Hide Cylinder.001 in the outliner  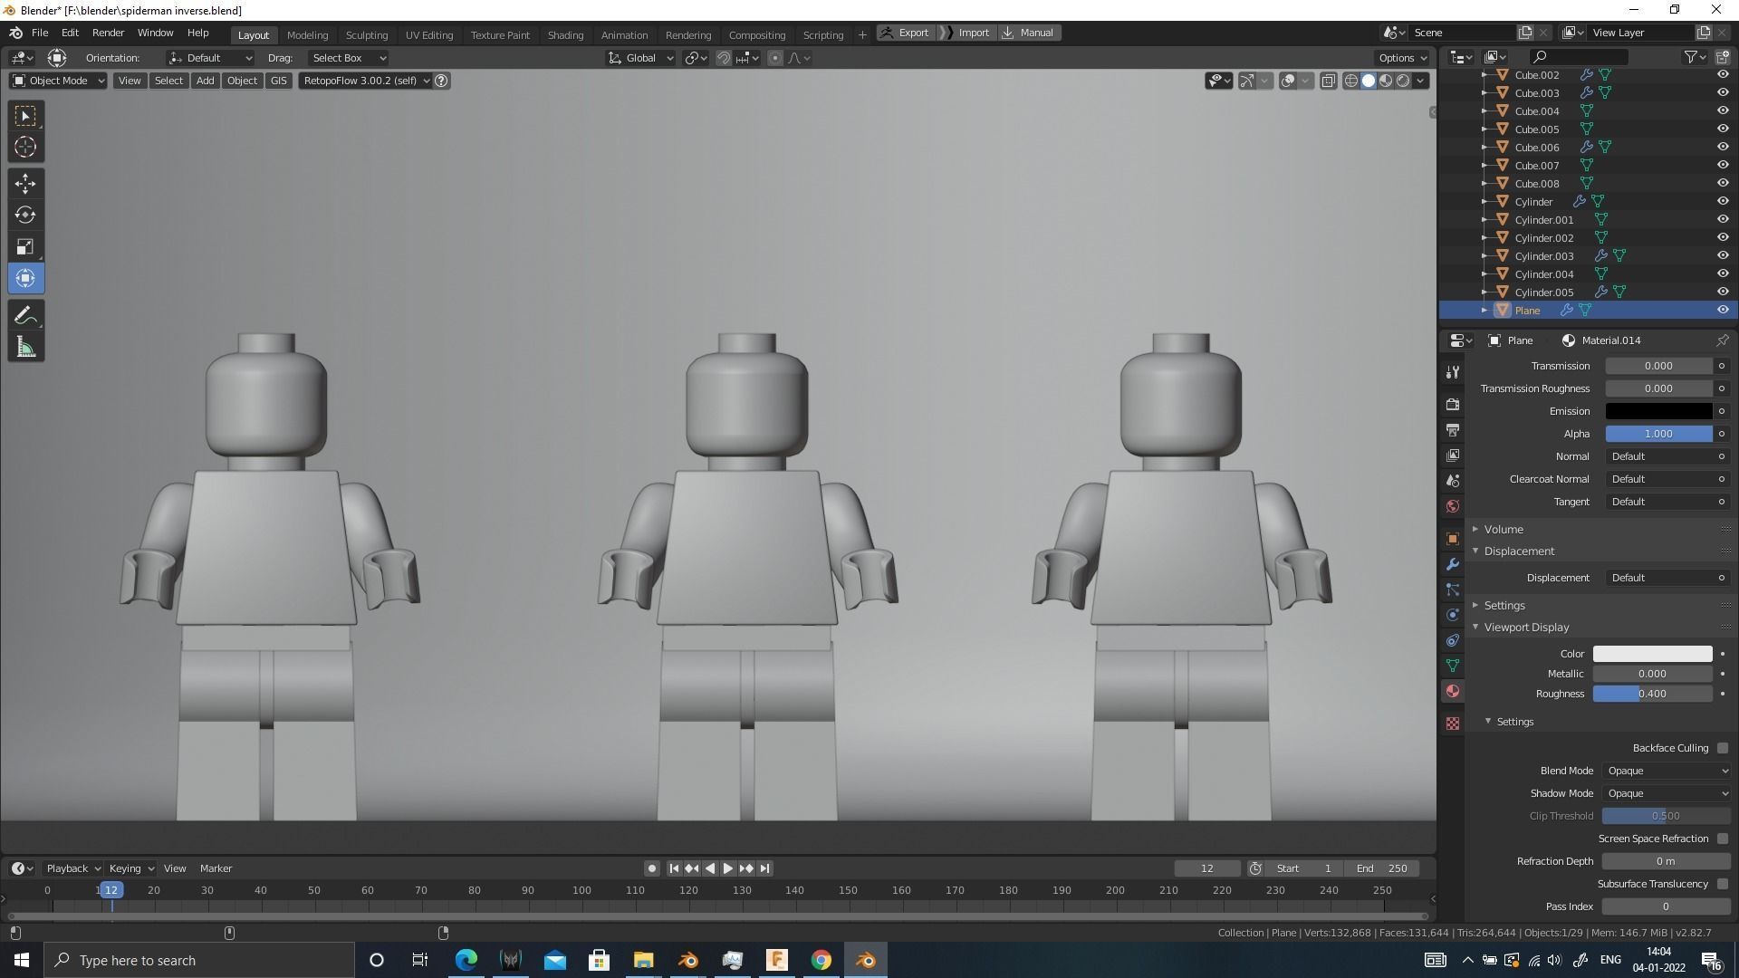coord(1723,220)
